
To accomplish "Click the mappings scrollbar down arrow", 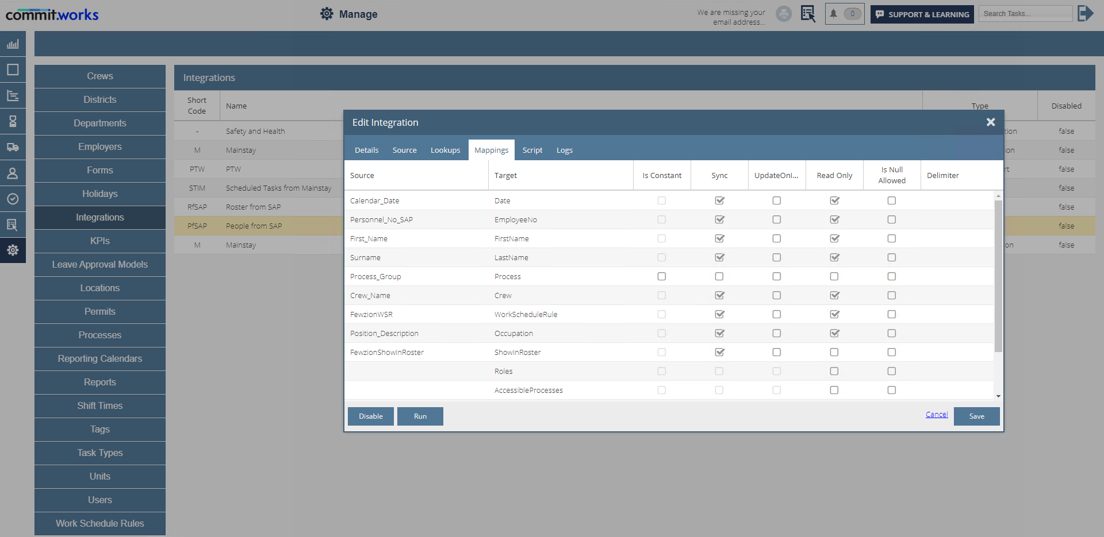I will 998,396.
